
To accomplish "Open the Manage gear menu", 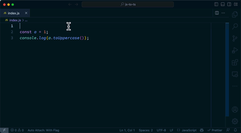I will coord(235,121).
